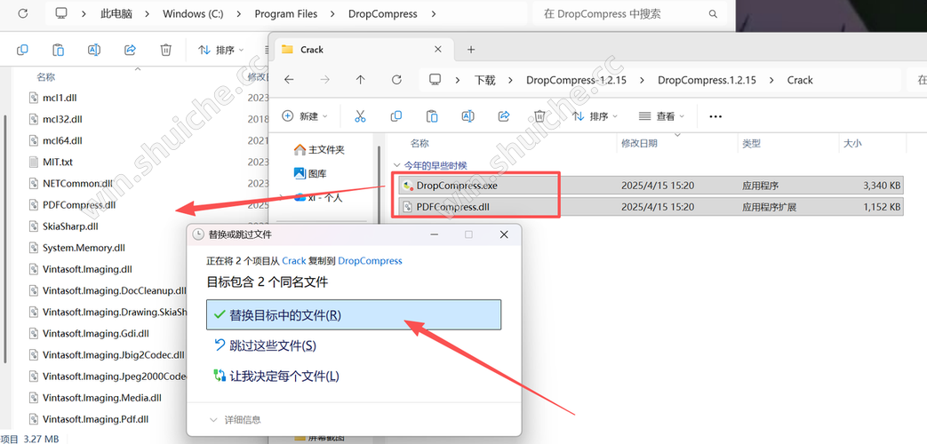Click the three-dots more options icon
Image resolution: width=927 pixels, height=444 pixels.
[x=715, y=116]
